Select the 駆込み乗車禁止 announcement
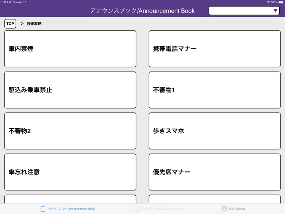This screenshot has width=285, height=214. (70, 90)
